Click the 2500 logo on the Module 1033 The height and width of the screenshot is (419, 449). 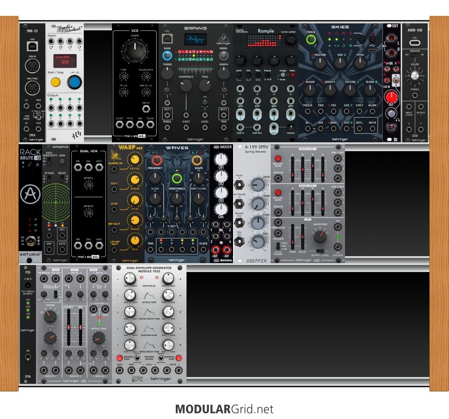click(x=138, y=378)
